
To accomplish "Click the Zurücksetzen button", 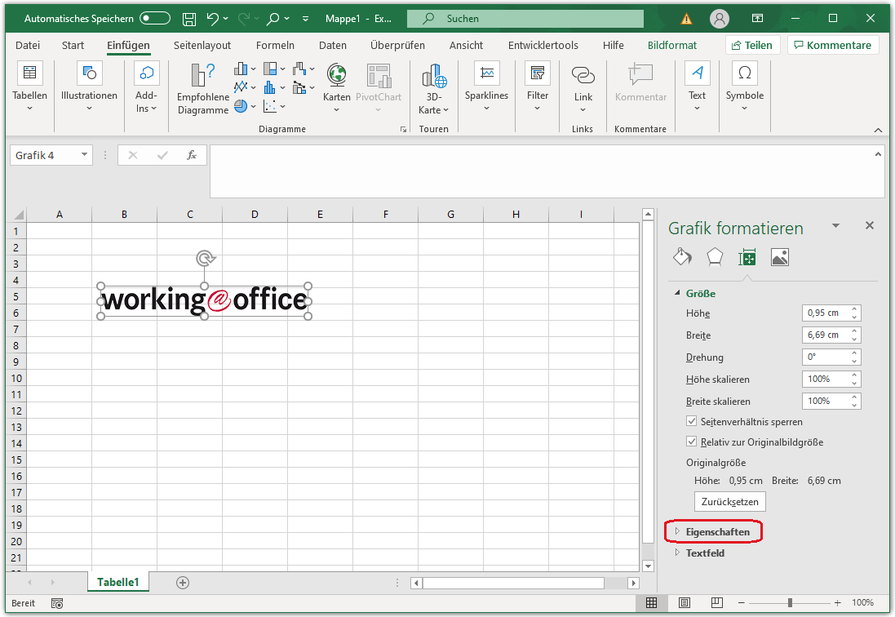I will pyautogui.click(x=729, y=501).
